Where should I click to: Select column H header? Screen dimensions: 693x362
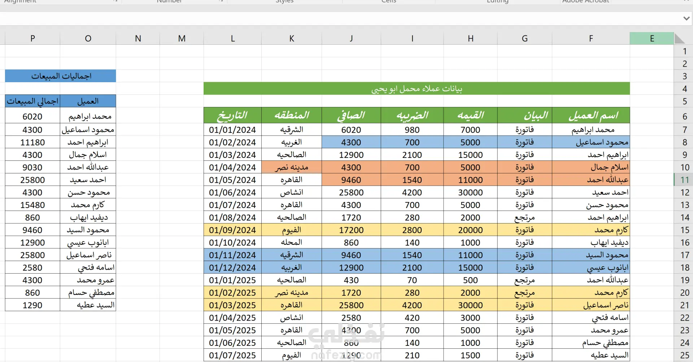tap(471, 39)
